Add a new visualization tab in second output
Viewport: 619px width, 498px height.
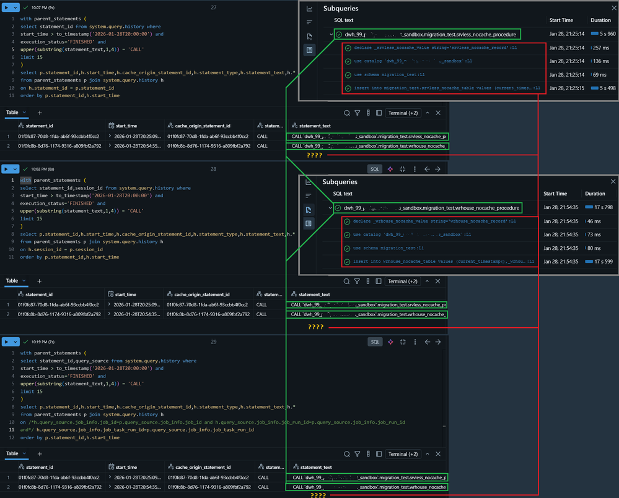click(40, 281)
